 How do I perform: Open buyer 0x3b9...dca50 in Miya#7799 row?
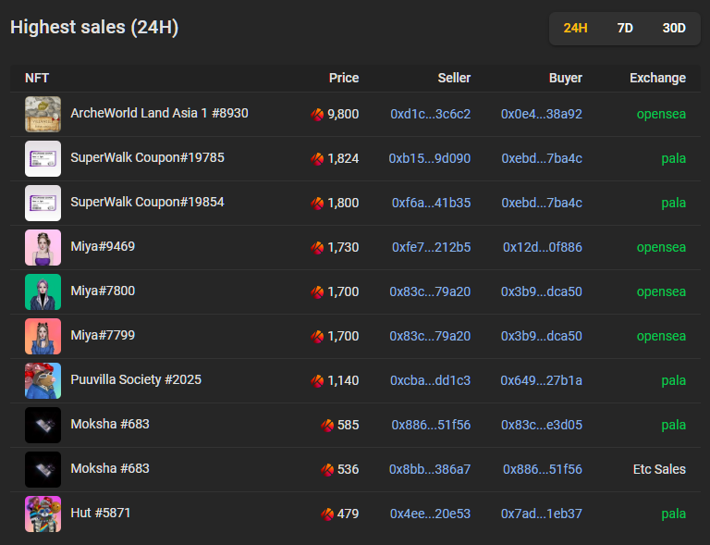tap(541, 336)
